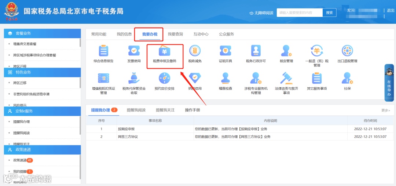Switch to 公众服务 tab
396x186 pixels.
[x=227, y=34]
